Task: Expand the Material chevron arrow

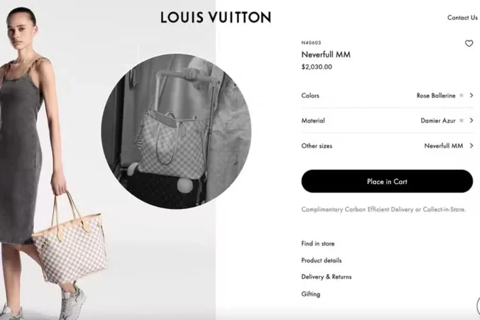Action: (x=471, y=121)
